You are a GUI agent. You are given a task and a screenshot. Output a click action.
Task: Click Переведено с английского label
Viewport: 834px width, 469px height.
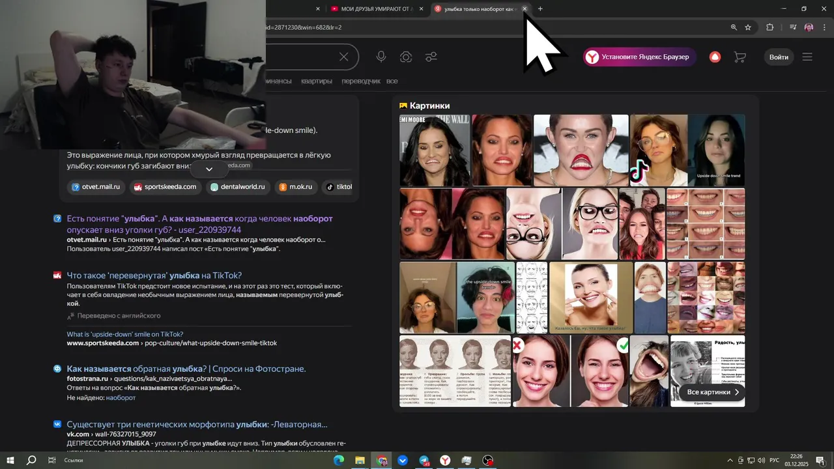pyautogui.click(x=119, y=315)
